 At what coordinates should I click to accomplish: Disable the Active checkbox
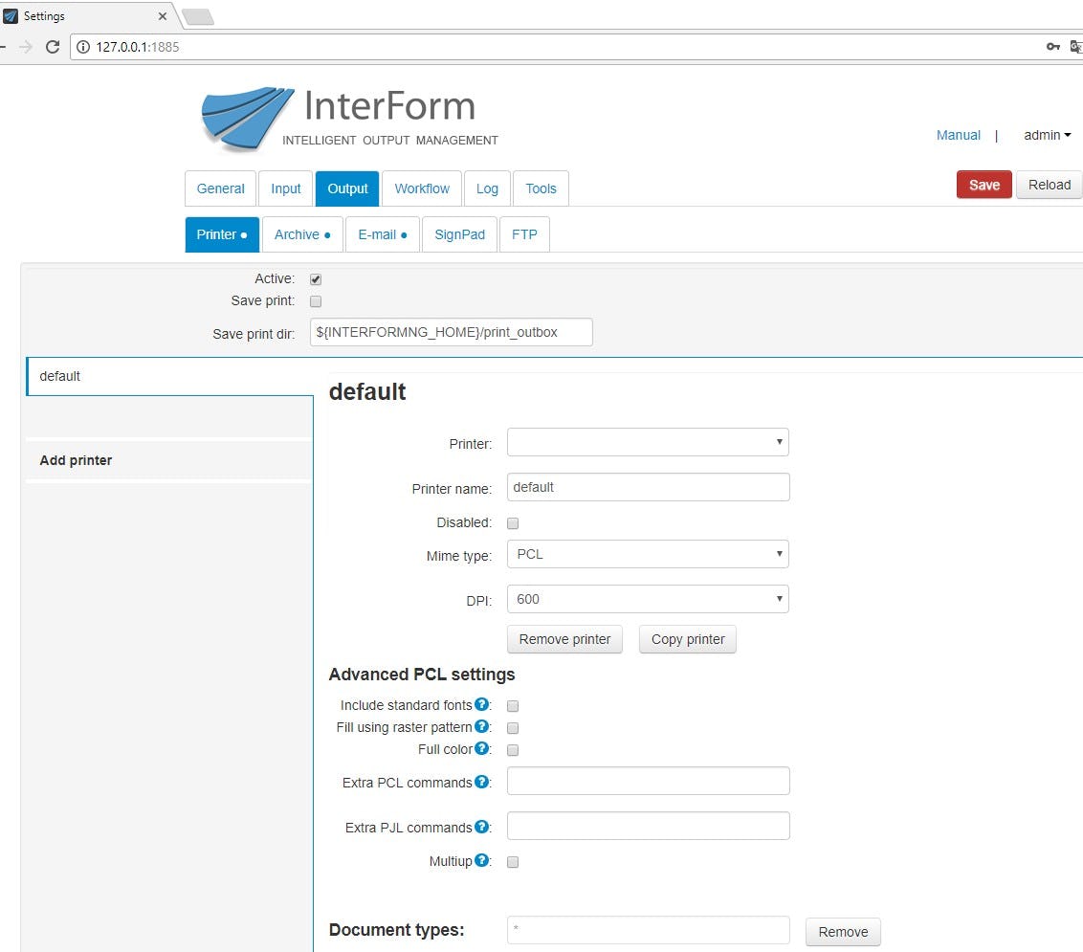pyautogui.click(x=316, y=278)
